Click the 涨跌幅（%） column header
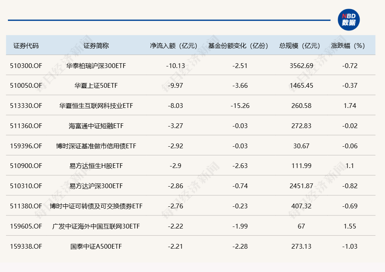 pyautogui.click(x=348, y=45)
